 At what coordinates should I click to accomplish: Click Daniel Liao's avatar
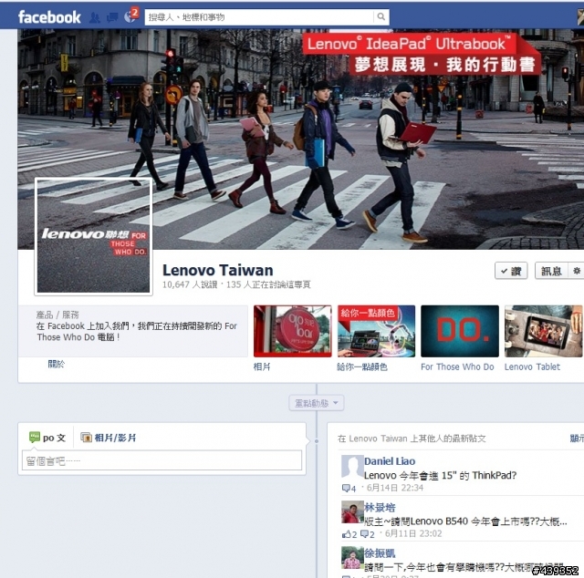point(352,466)
